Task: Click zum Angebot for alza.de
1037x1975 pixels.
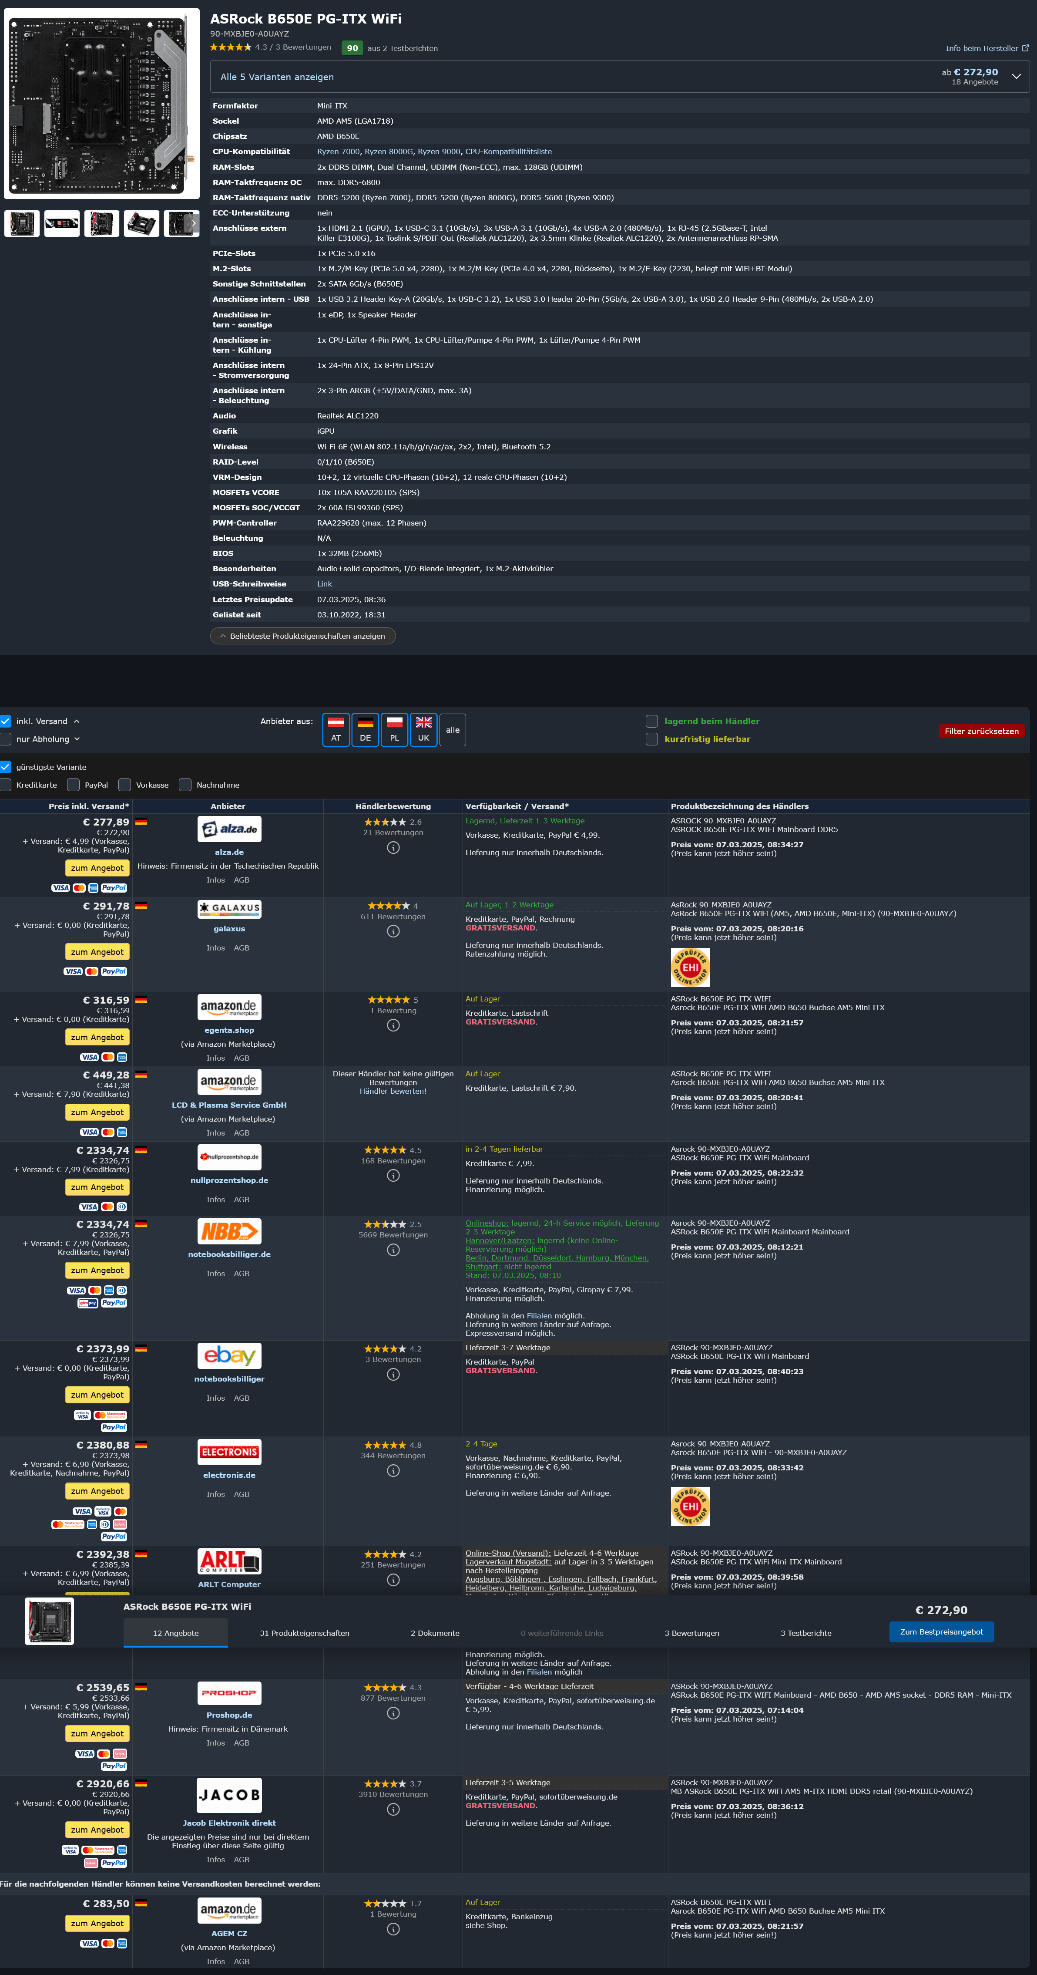Action: (x=97, y=868)
